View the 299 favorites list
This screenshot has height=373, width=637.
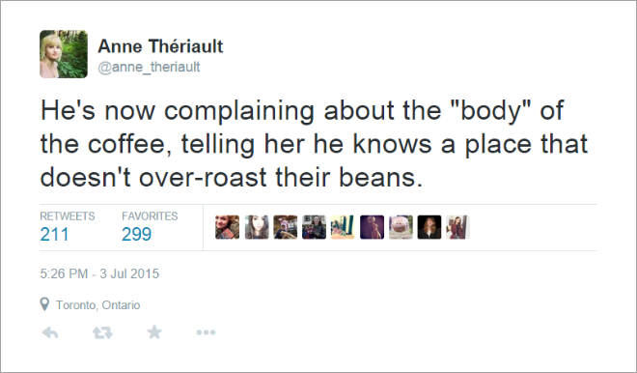coord(150,226)
